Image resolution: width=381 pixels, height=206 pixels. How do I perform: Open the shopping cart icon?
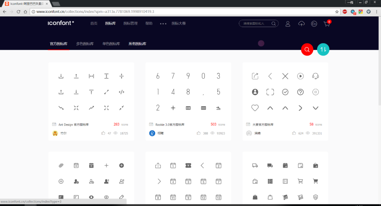click(x=327, y=24)
